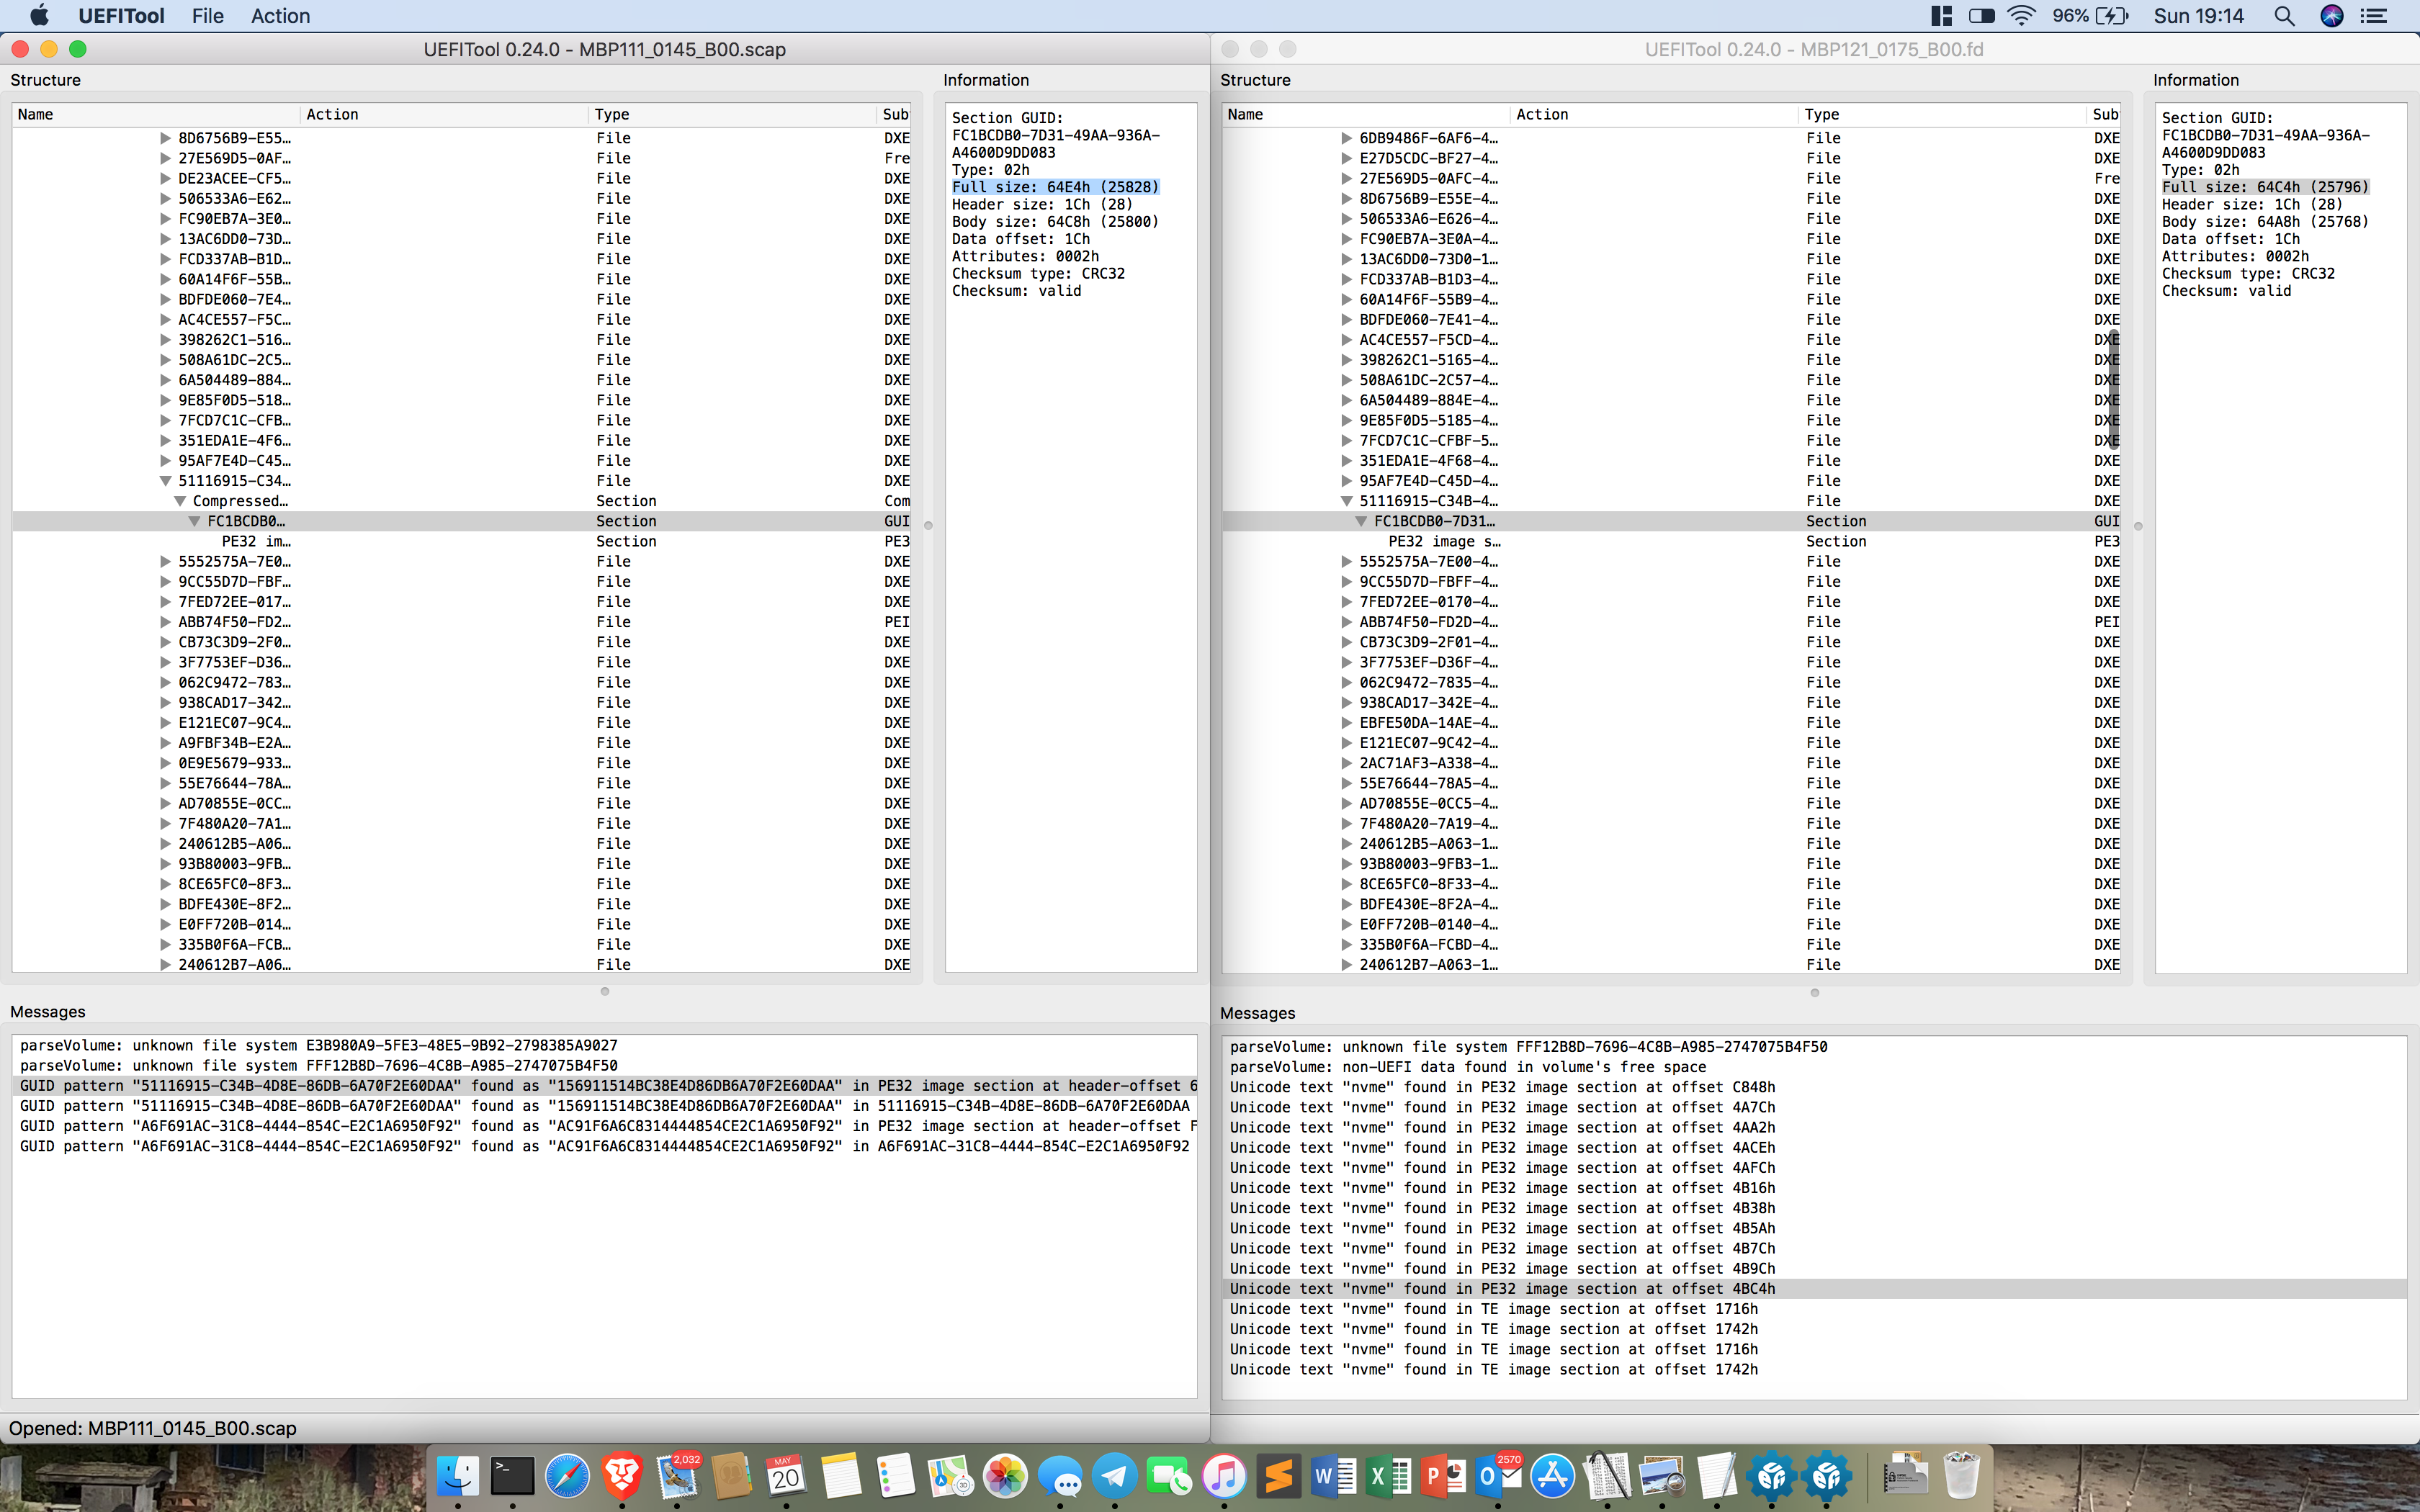Open Reminders app in dock
The width and height of the screenshot is (2420, 1512).
point(895,1476)
